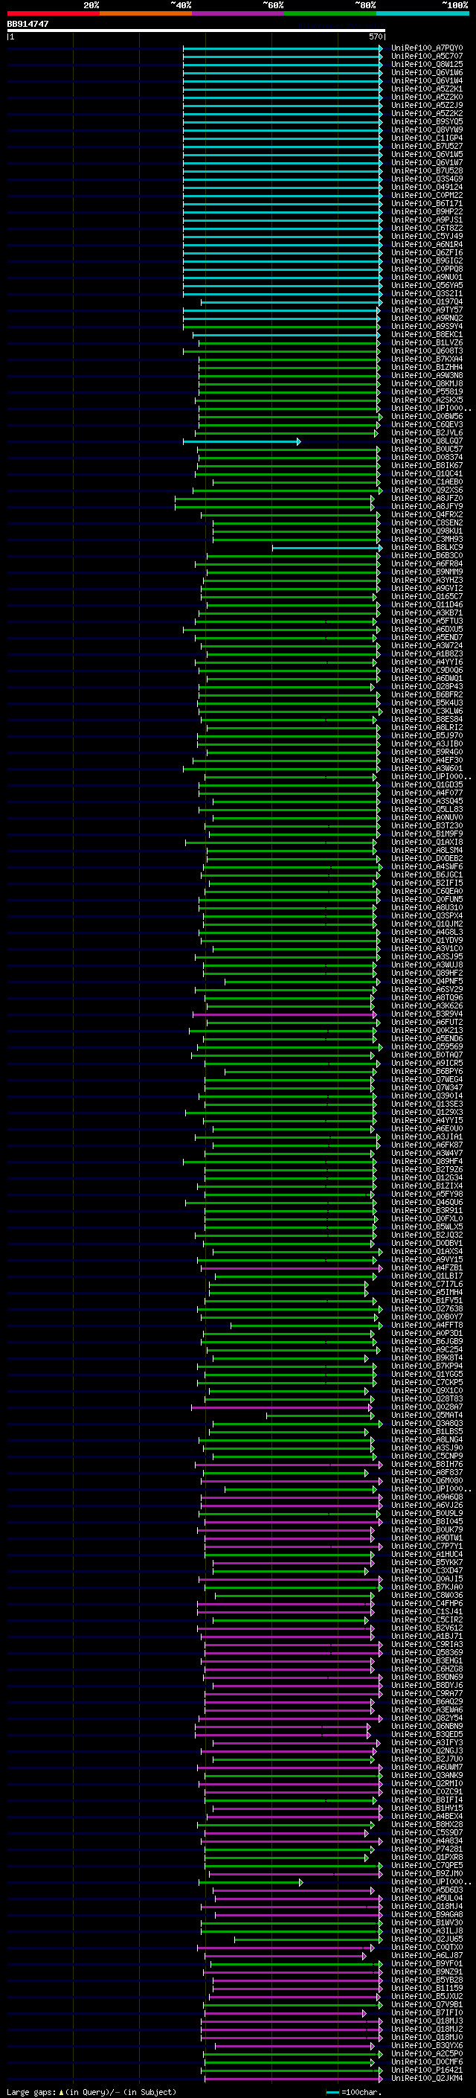
Task: Select hit label UniRef100_Q8LGQ7
Action: point(427,441)
